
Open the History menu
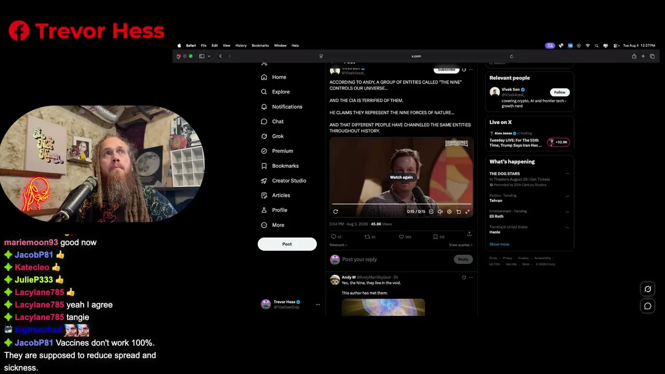pos(241,46)
